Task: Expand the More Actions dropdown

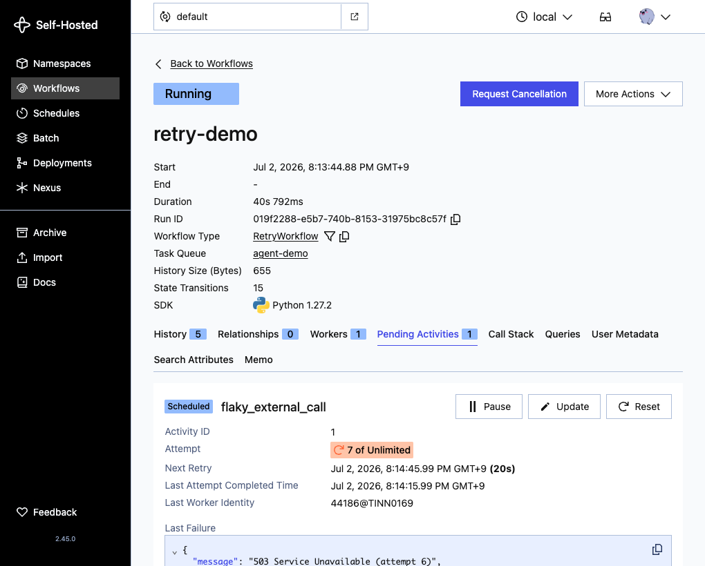Action: (x=633, y=94)
